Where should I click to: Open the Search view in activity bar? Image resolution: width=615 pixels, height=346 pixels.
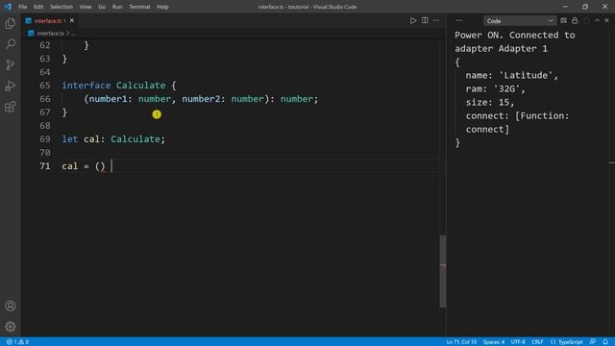(x=11, y=44)
